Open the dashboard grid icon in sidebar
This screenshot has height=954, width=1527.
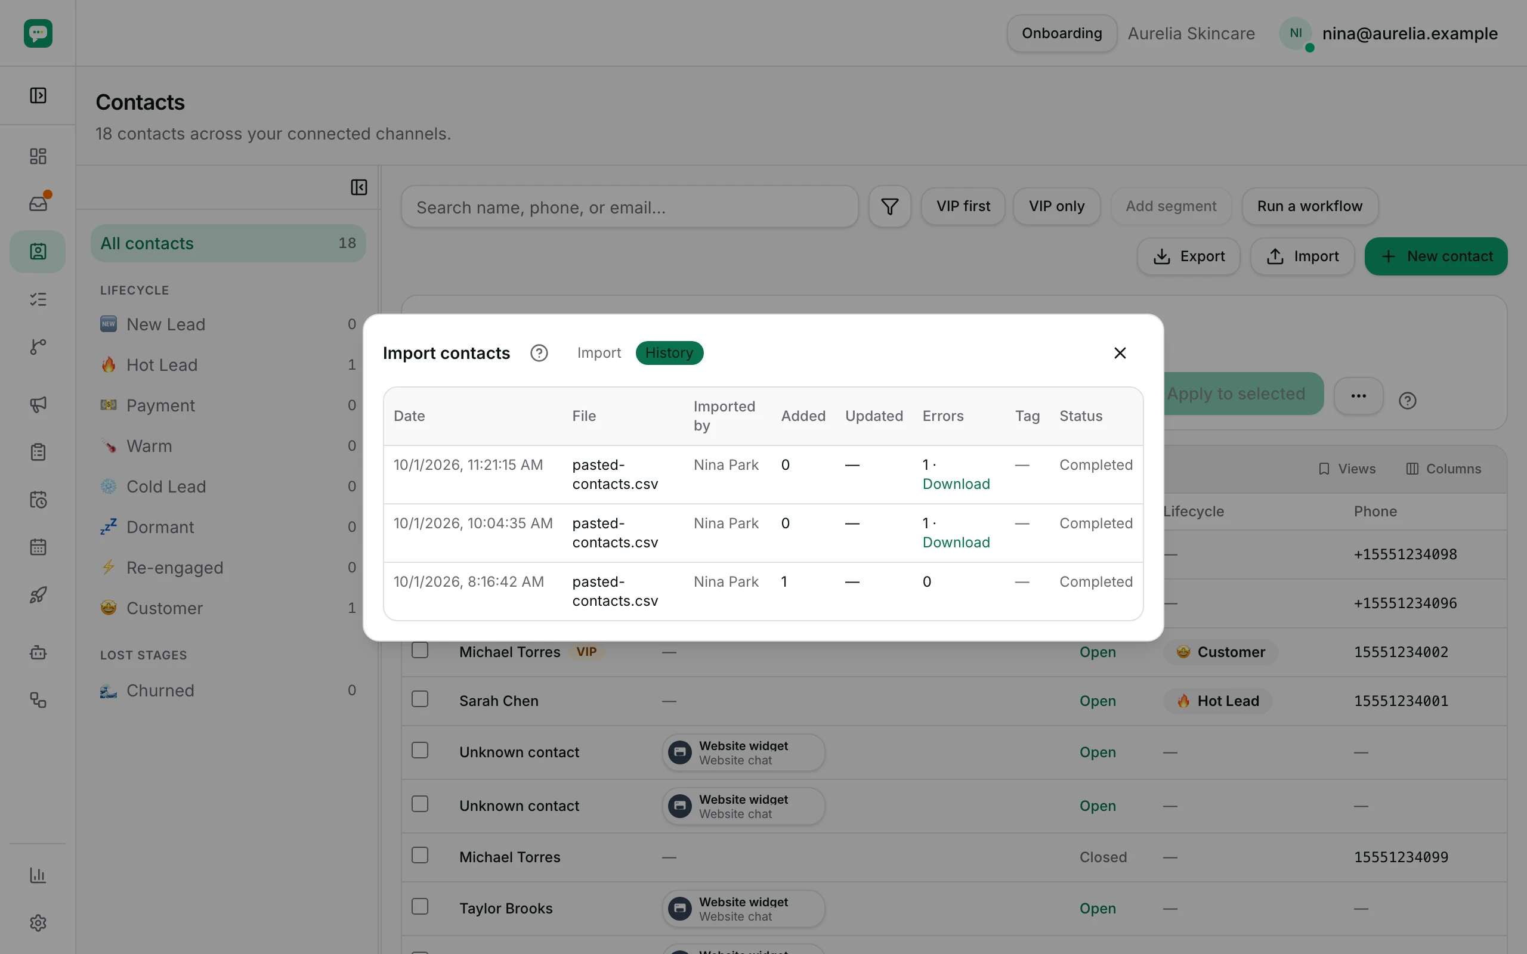(38, 156)
